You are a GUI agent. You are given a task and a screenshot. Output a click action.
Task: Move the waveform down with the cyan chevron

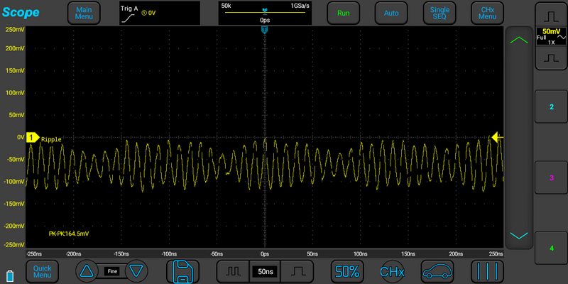point(519,236)
